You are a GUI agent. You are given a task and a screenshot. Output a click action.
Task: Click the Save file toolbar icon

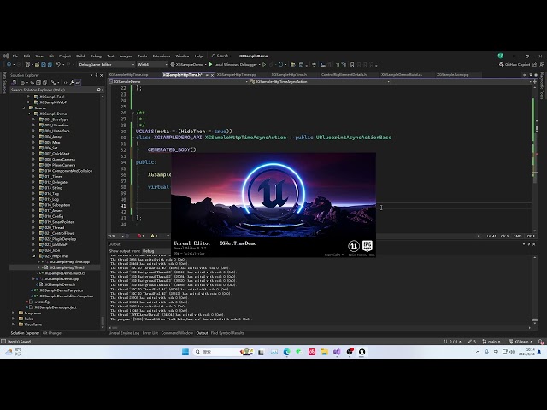(44, 65)
